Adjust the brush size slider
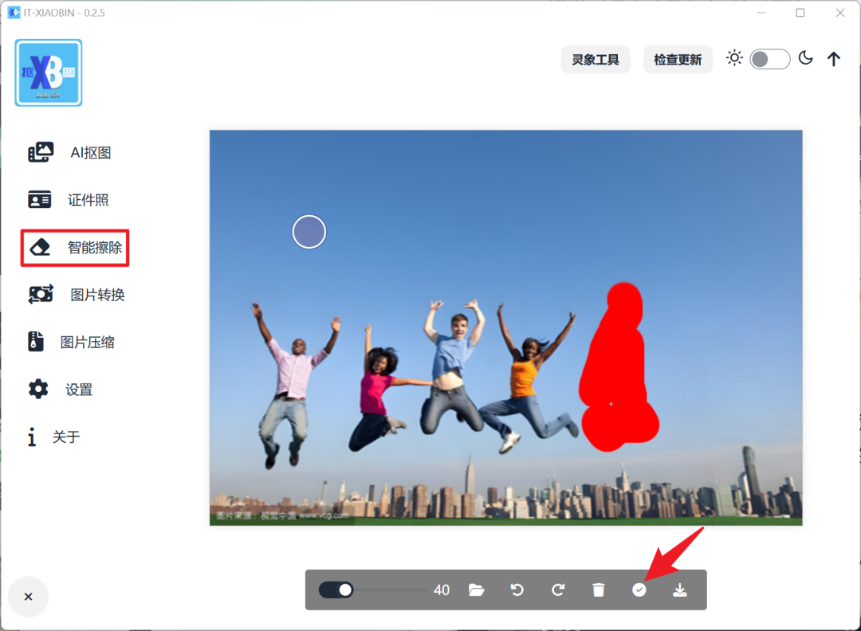Screen dimensions: 861x631 (383, 590)
